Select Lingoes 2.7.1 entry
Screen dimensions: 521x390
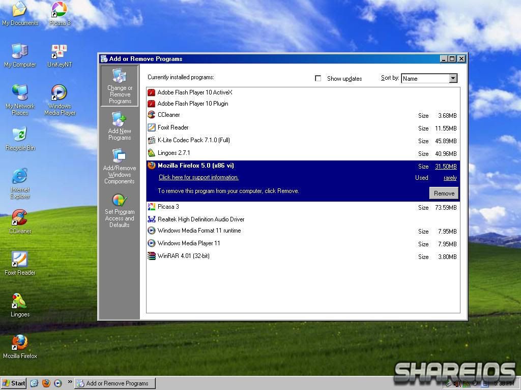[x=303, y=153]
